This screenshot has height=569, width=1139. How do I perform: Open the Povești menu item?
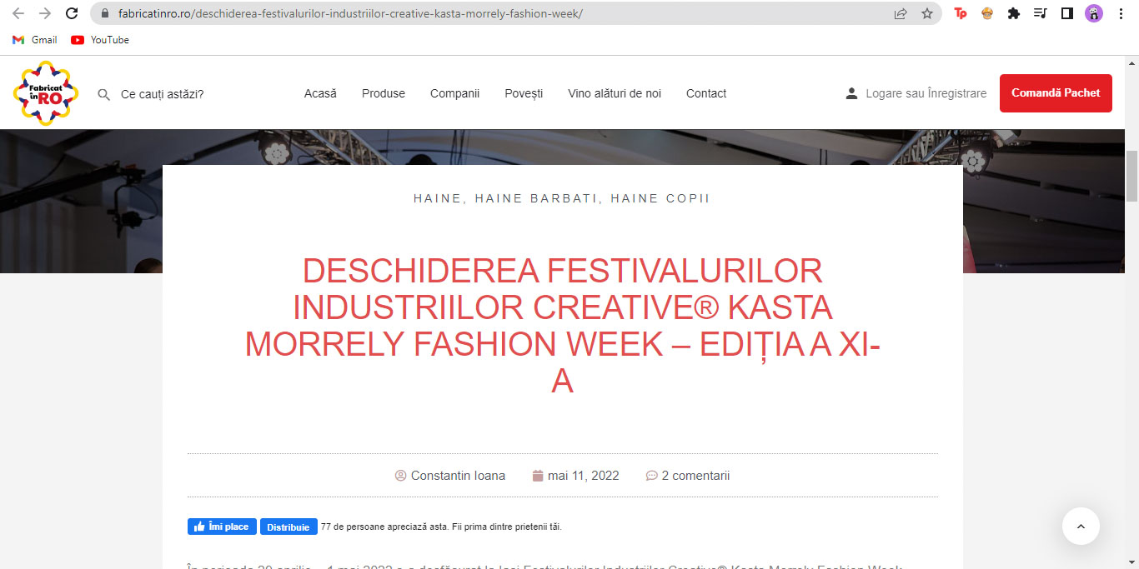524,93
